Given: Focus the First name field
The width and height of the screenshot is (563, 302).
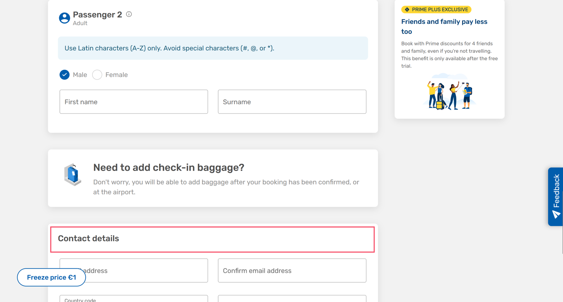Looking at the screenshot, I should (134, 102).
